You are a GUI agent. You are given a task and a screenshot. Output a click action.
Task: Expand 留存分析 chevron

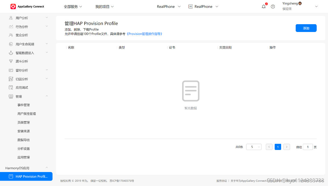pos(47,70)
